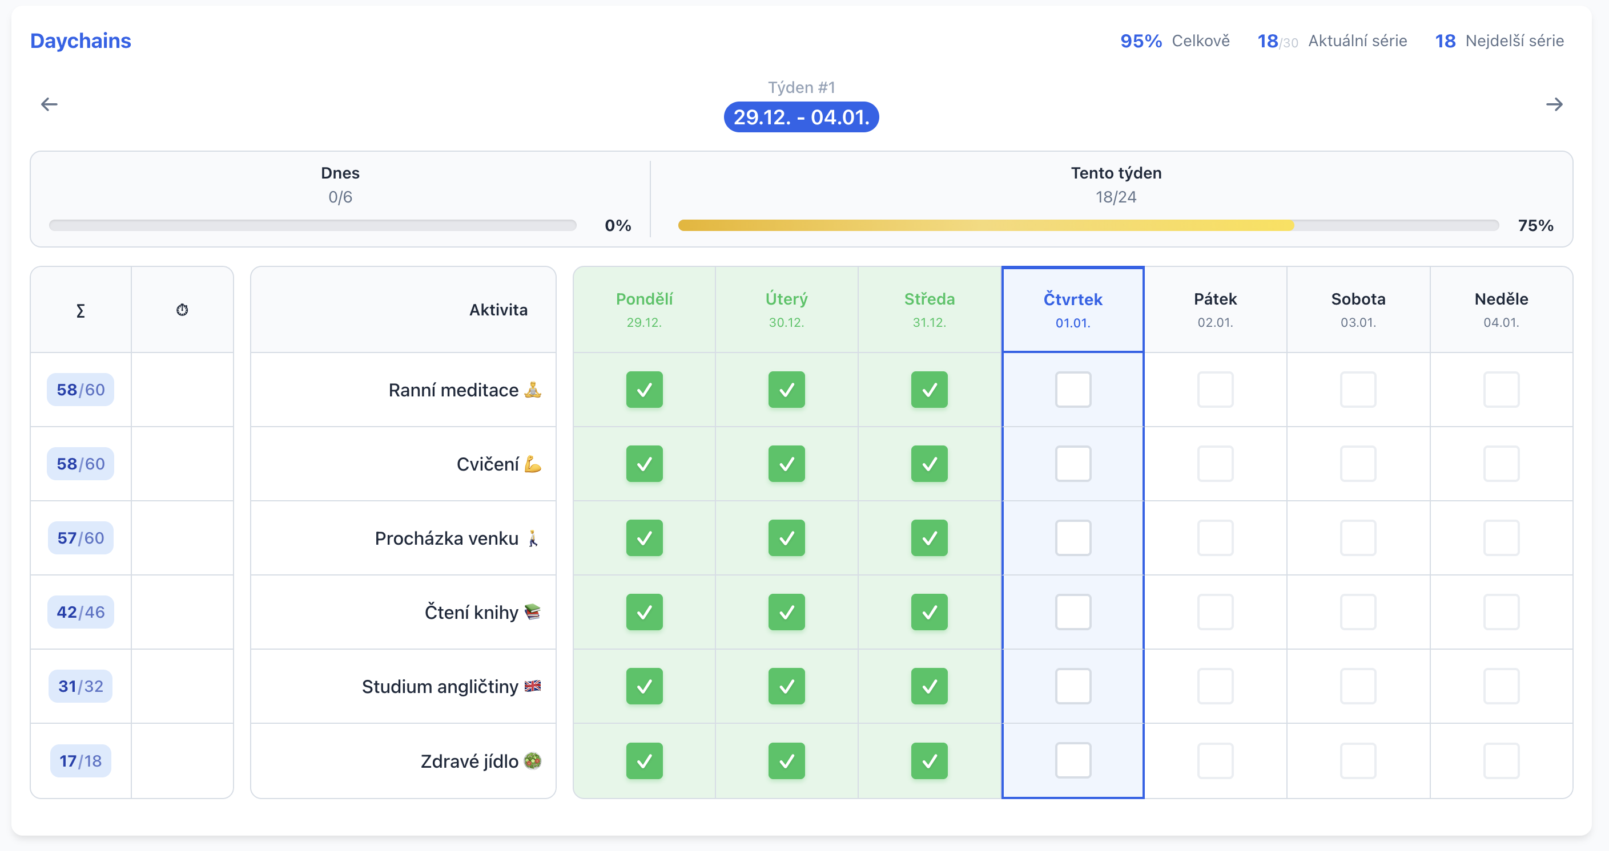
Task: Check Zdravé jídlo for Pátek 02.01.
Action: pos(1215,760)
